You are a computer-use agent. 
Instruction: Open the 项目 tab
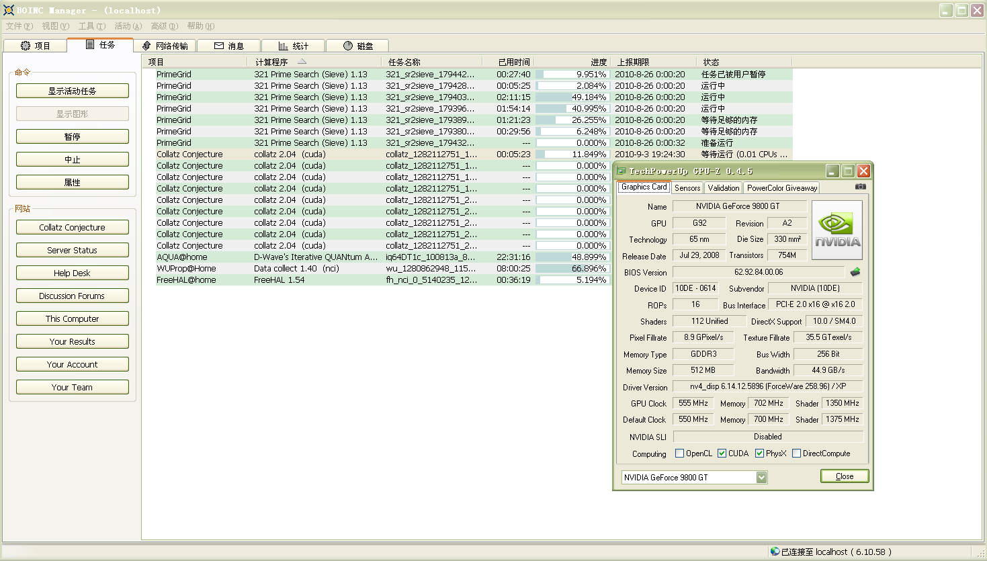pos(36,46)
